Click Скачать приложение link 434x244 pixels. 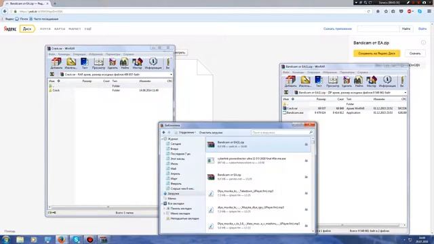point(338,28)
